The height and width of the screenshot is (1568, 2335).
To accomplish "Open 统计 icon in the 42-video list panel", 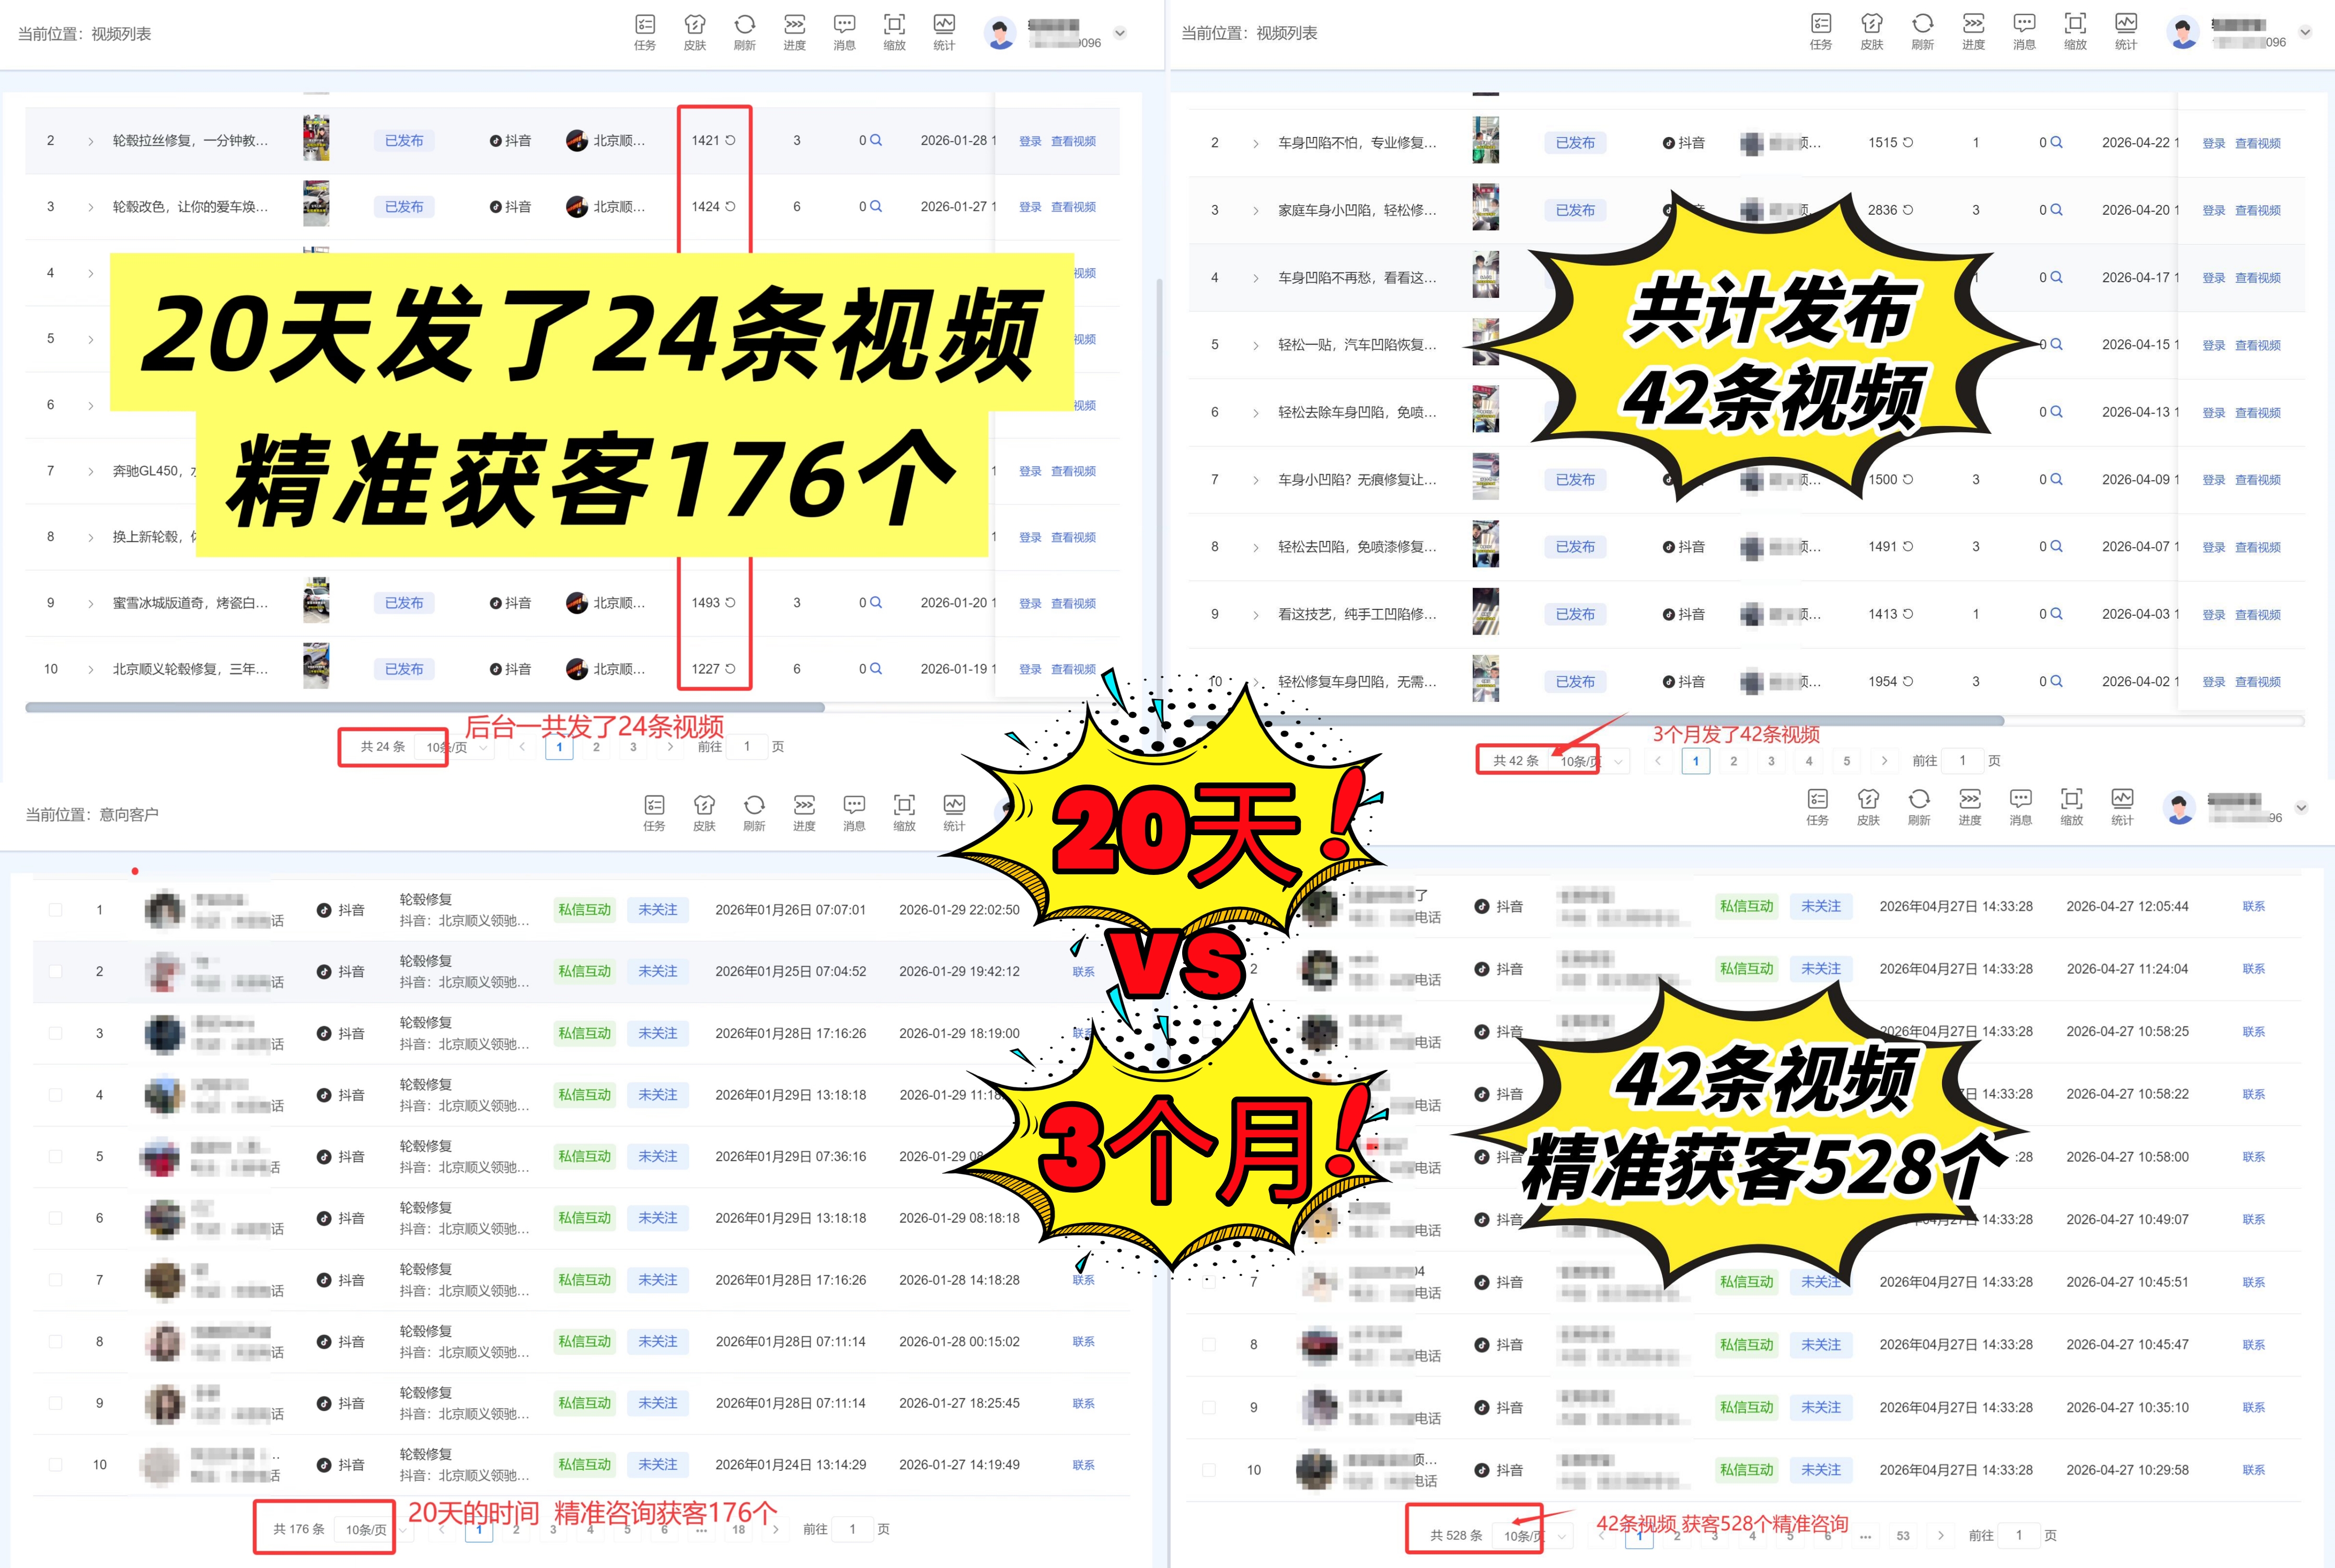I will pos(2126,31).
